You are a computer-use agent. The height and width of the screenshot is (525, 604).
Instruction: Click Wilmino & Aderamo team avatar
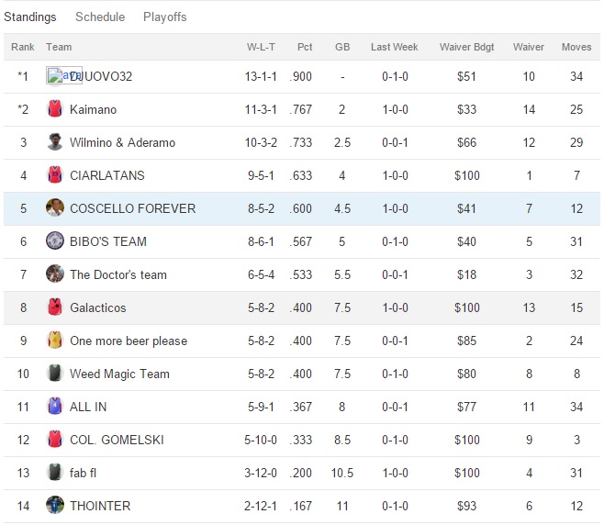click(55, 142)
